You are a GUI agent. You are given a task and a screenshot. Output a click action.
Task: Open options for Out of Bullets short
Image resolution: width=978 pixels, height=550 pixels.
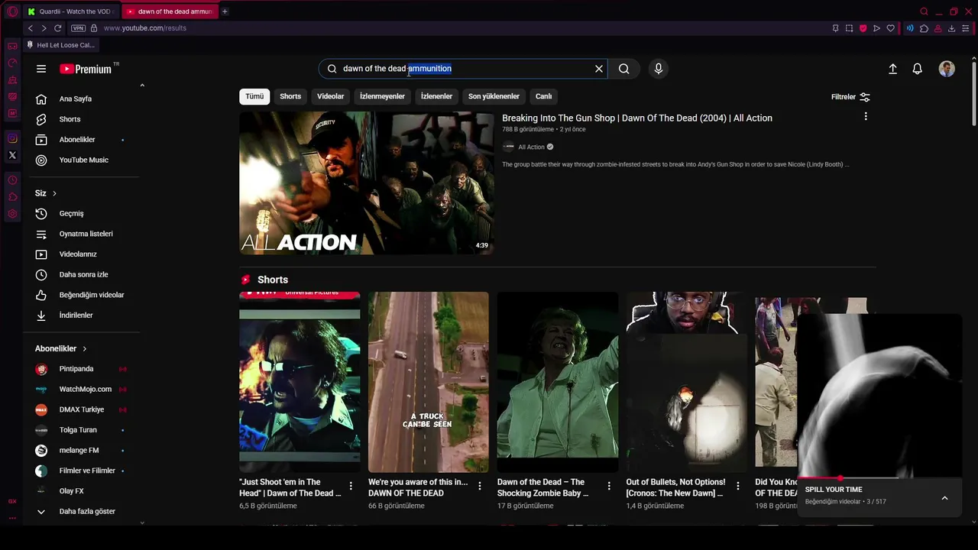click(x=738, y=486)
